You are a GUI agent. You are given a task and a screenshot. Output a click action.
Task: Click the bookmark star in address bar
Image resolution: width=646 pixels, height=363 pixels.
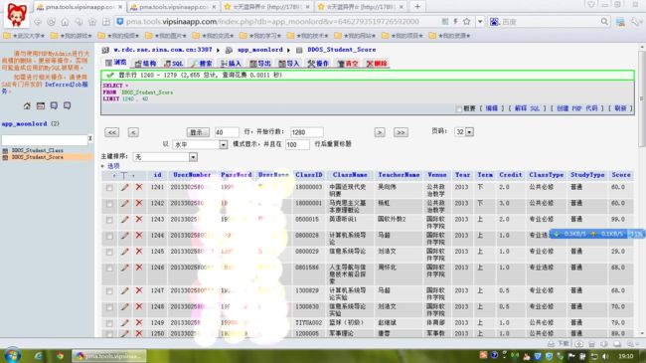click(467, 22)
